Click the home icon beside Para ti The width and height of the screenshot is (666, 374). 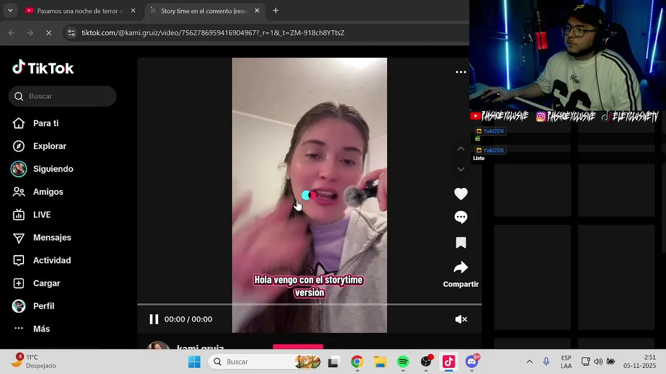pos(19,123)
